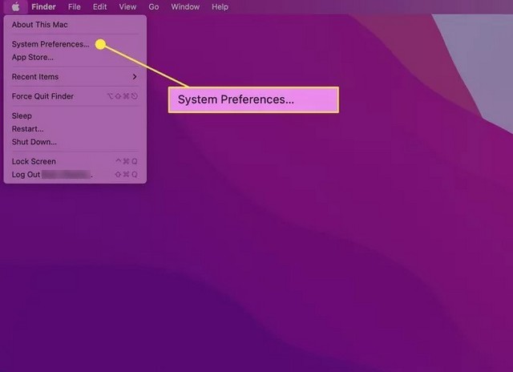Open the Window menu
513x372 pixels.
click(x=186, y=7)
